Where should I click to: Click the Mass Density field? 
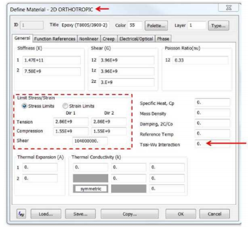tap(213, 113)
